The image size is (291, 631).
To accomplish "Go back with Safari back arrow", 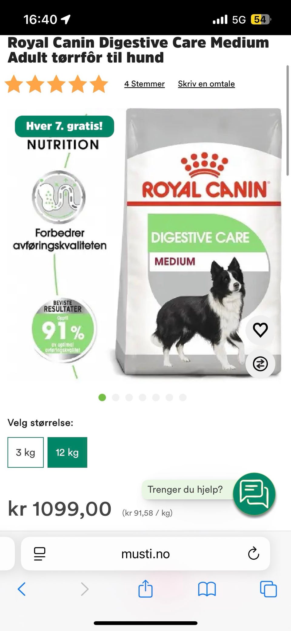I will [x=22, y=589].
